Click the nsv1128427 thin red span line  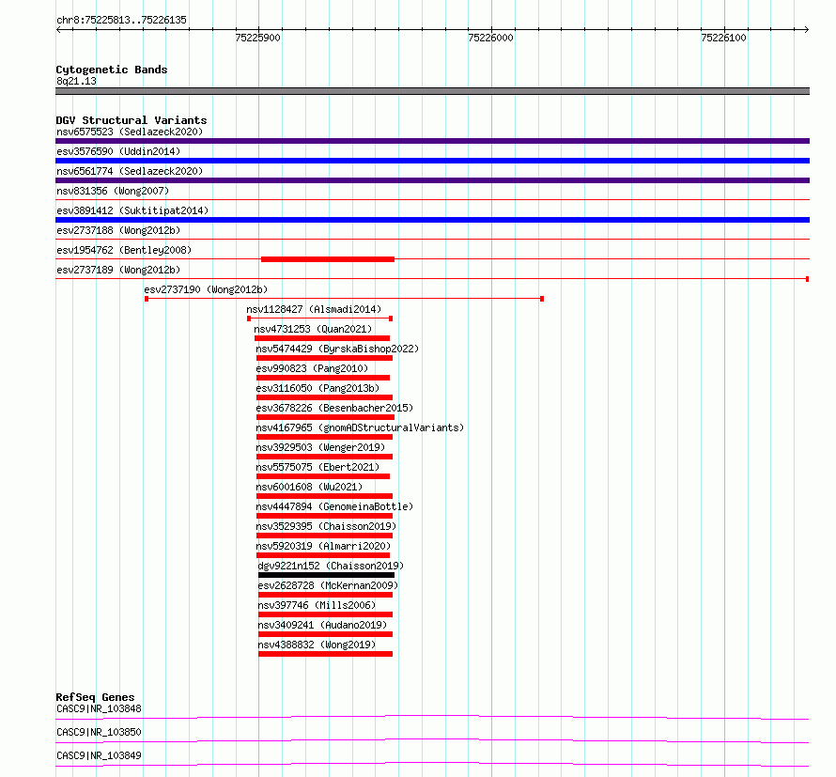(320, 319)
